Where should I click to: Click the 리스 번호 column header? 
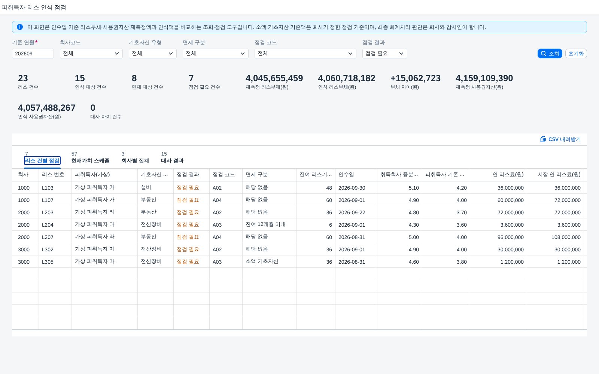pos(55,175)
